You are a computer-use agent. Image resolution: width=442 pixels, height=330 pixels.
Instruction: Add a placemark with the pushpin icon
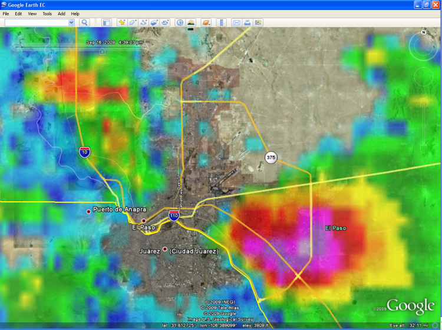[122, 22]
